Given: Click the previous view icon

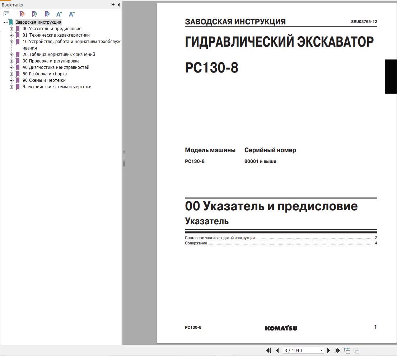Looking at the screenshot, I should [347, 350].
